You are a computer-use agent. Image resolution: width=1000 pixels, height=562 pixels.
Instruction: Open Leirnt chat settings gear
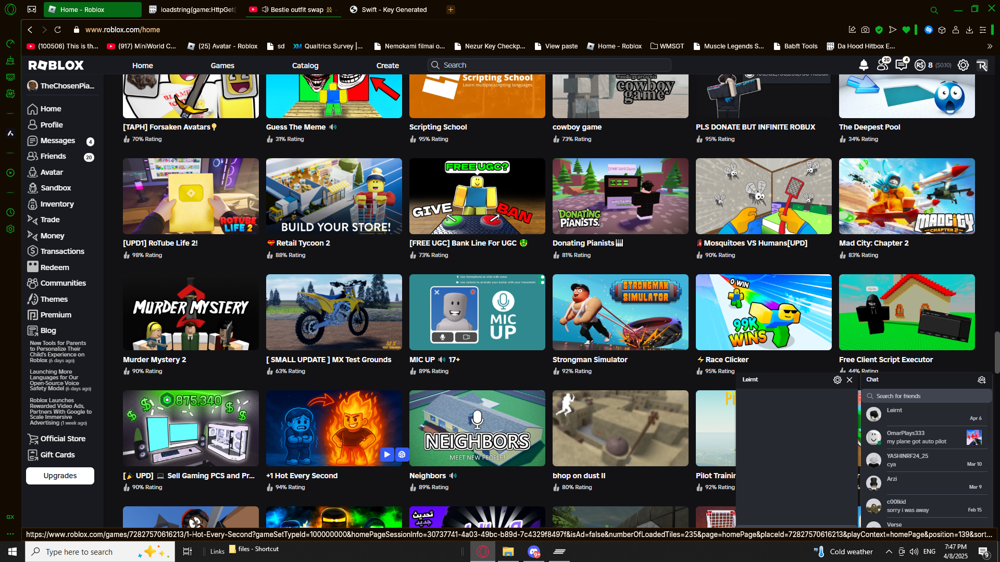tap(837, 380)
